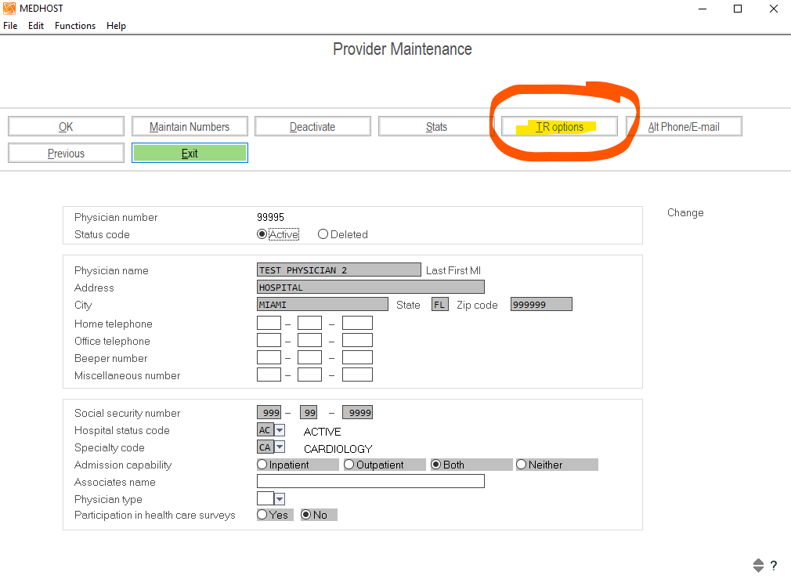Viewport: 791px width, 579px height.
Task: Click the TR options button
Action: [559, 127]
